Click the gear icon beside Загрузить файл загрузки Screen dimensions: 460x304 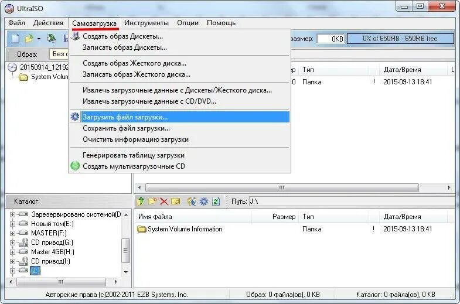coord(75,117)
